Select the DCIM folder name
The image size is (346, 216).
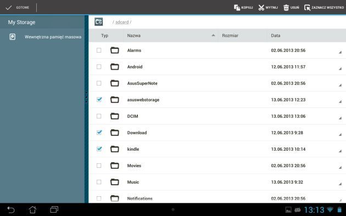point(132,116)
